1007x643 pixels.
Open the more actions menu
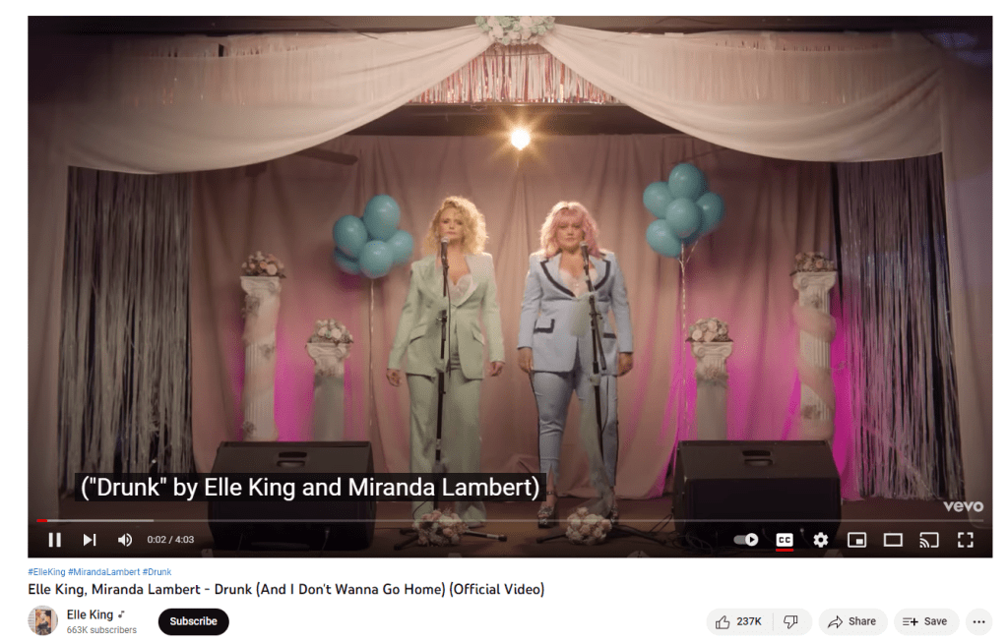click(x=978, y=621)
